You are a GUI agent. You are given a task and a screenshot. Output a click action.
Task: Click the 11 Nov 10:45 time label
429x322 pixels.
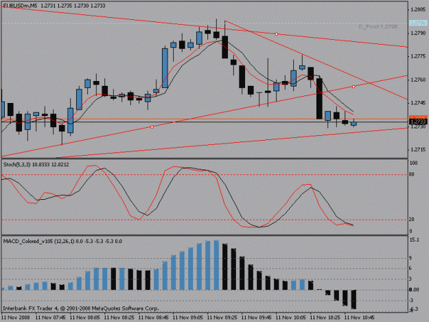(359, 318)
